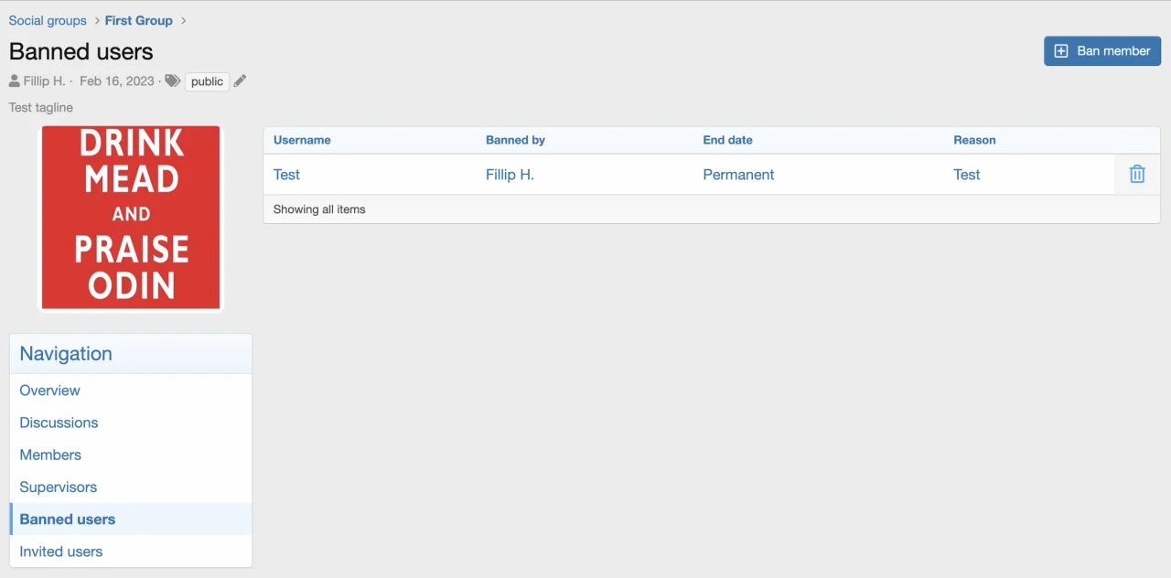1171x578 pixels.
Task: Go to First Group breadcrumb
Action: tap(138, 20)
